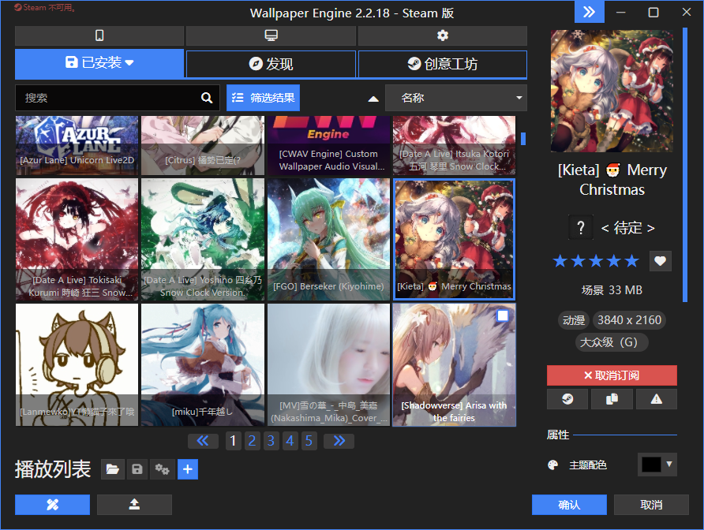Click the Merry Christmas preview image
Image resolution: width=704 pixels, height=530 pixels.
(x=612, y=91)
